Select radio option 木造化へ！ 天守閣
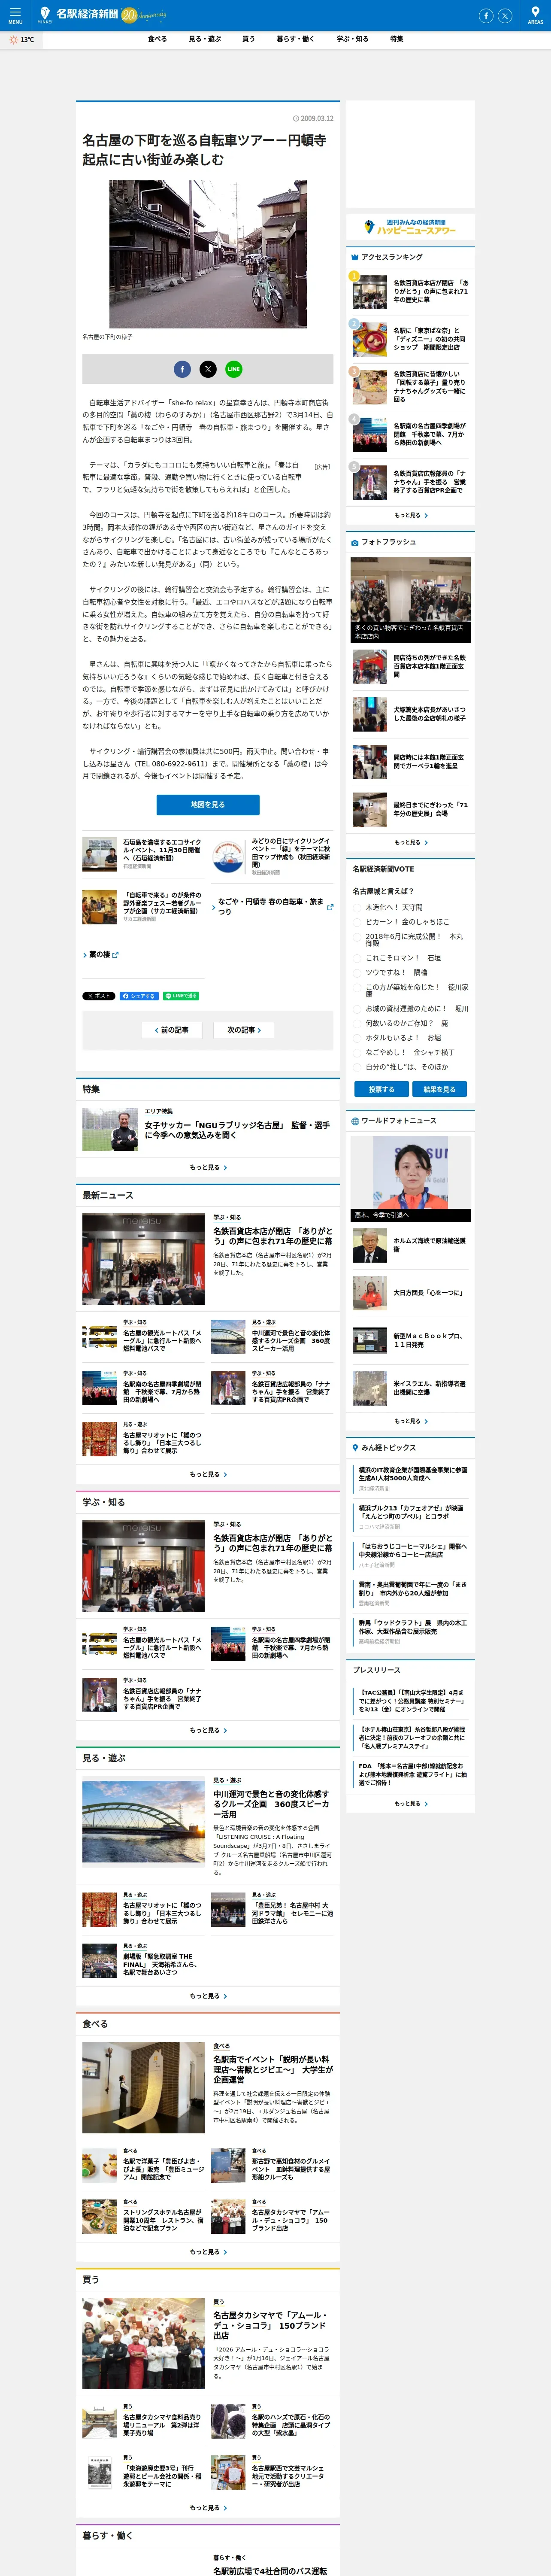This screenshot has height=2576, width=551. point(357,907)
